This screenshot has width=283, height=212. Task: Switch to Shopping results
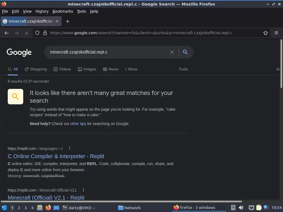[x=36, y=69]
